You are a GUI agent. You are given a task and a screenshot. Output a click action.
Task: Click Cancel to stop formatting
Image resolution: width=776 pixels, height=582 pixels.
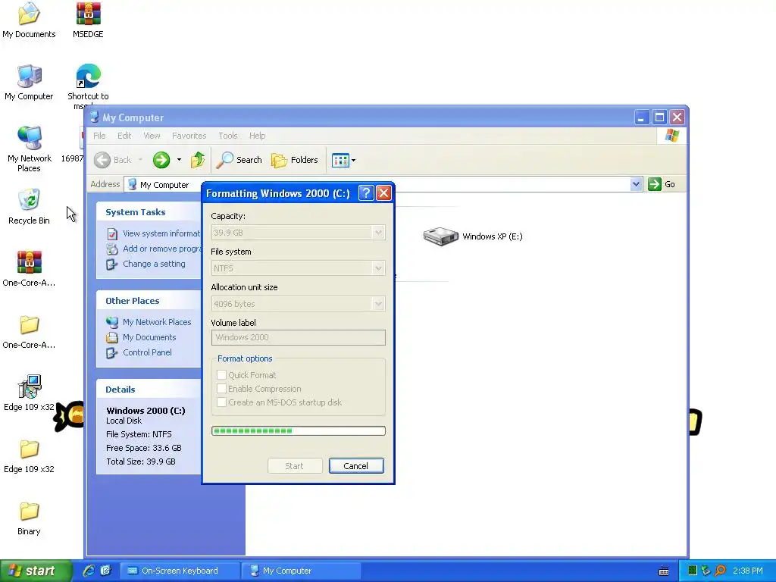point(356,466)
